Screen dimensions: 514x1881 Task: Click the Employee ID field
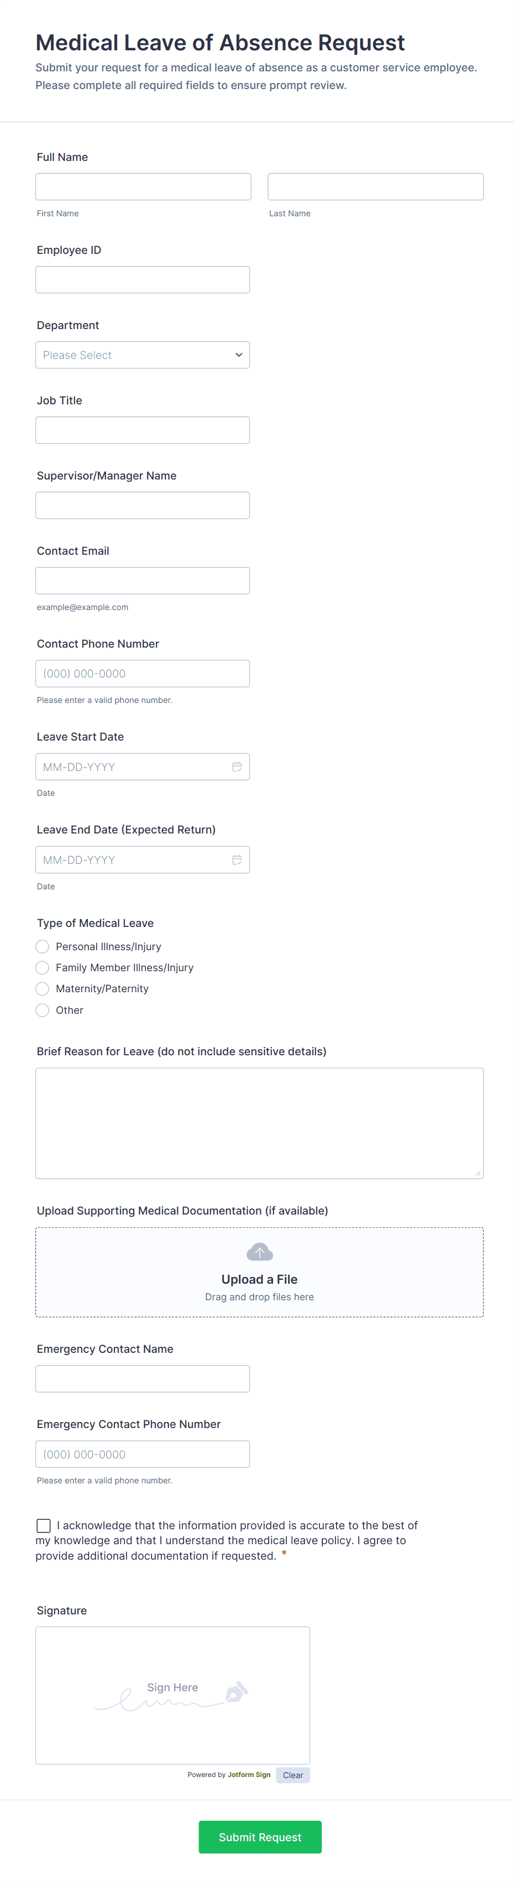coord(143,279)
